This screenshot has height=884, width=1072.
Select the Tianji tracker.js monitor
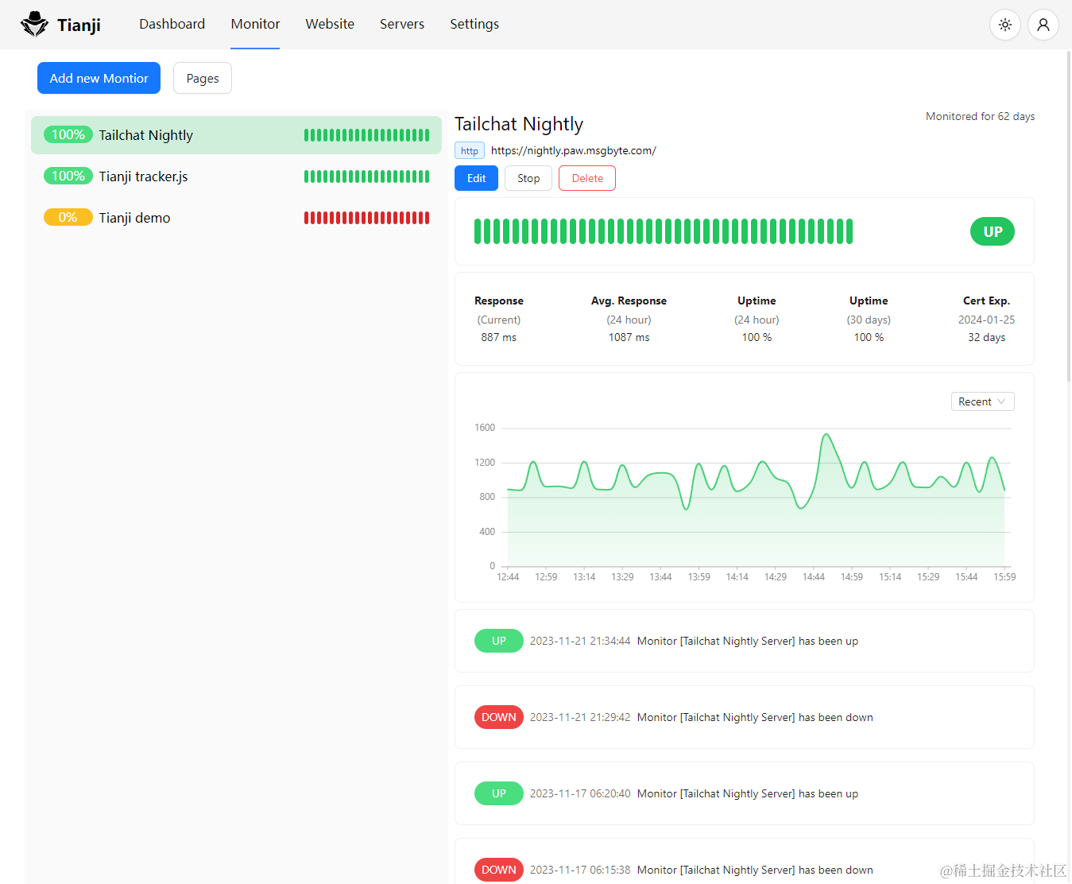[x=236, y=176]
